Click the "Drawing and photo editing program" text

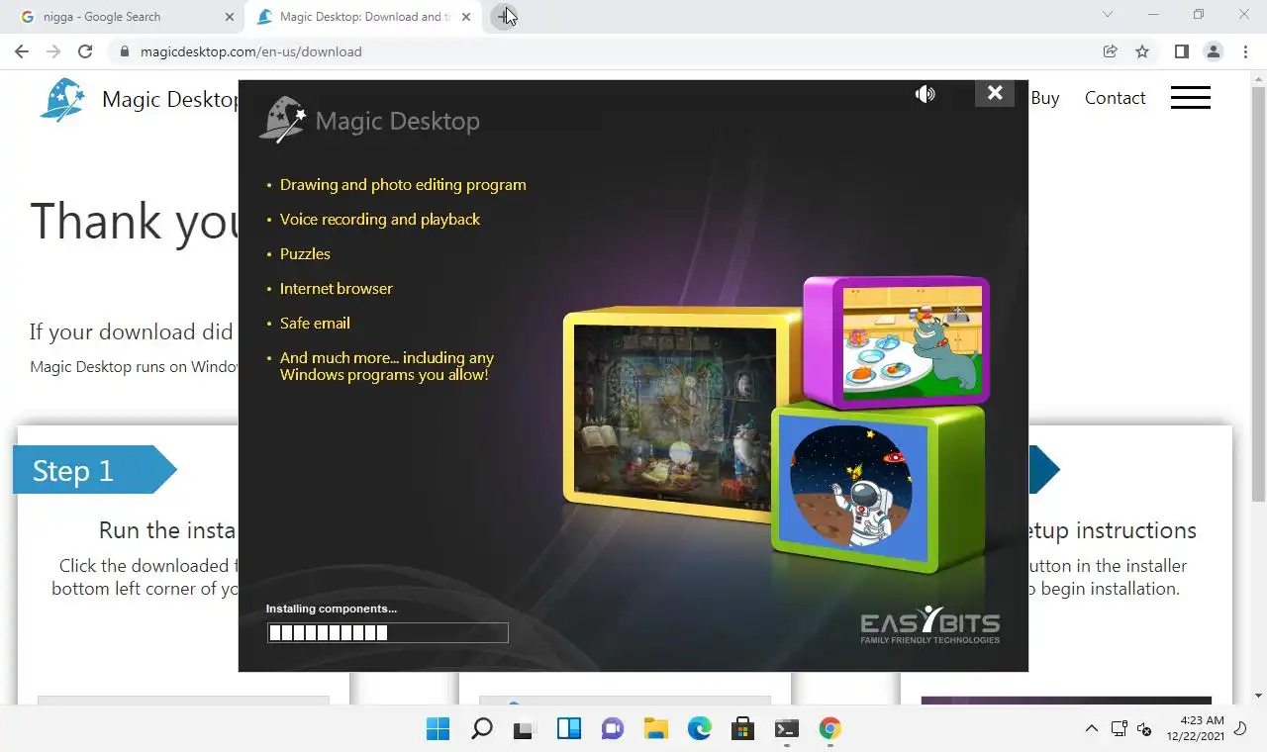tap(403, 185)
